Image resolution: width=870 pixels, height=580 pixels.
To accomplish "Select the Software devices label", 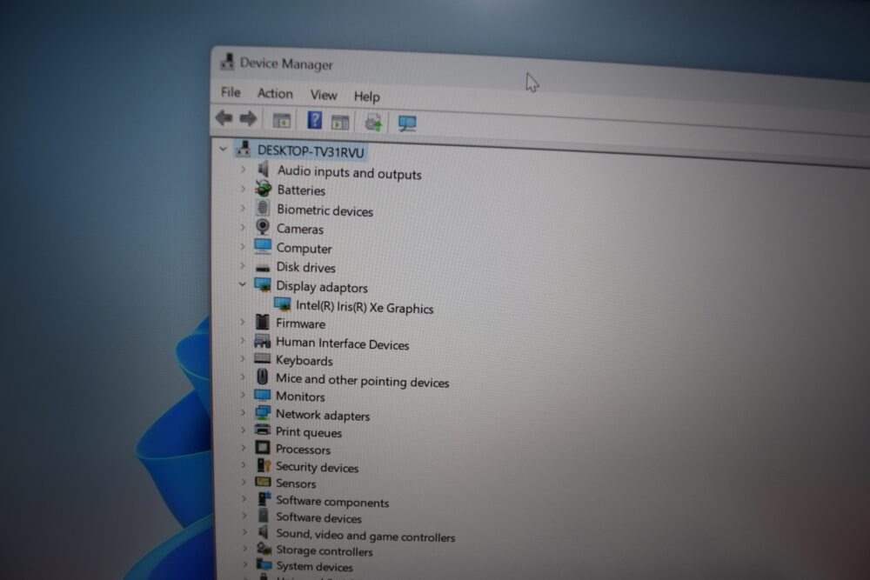I will 318,518.
